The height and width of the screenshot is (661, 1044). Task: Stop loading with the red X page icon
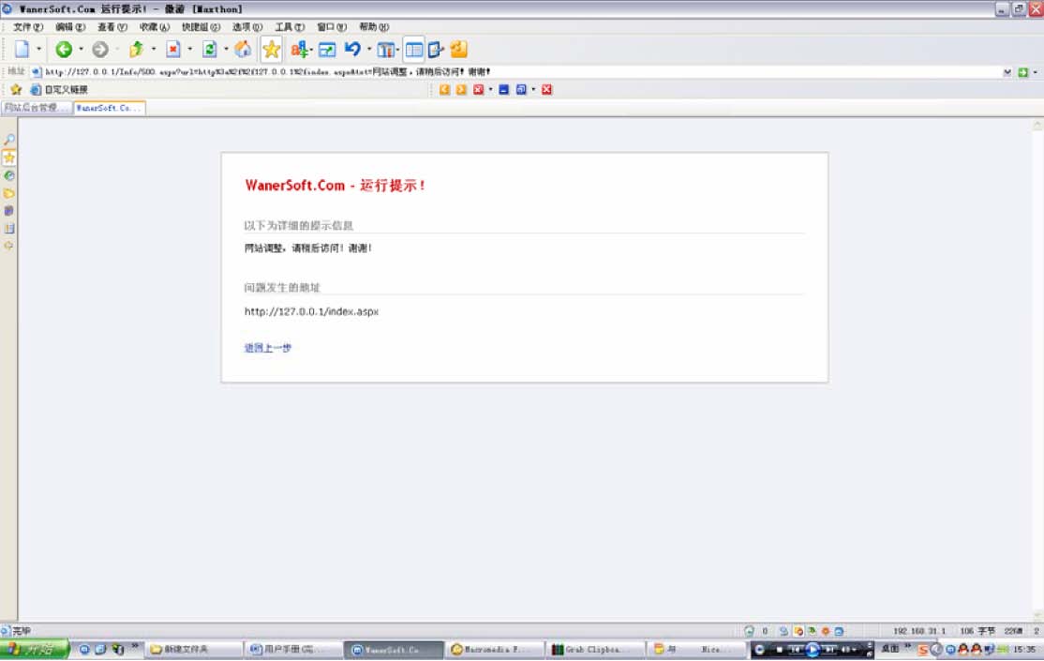tap(173, 50)
